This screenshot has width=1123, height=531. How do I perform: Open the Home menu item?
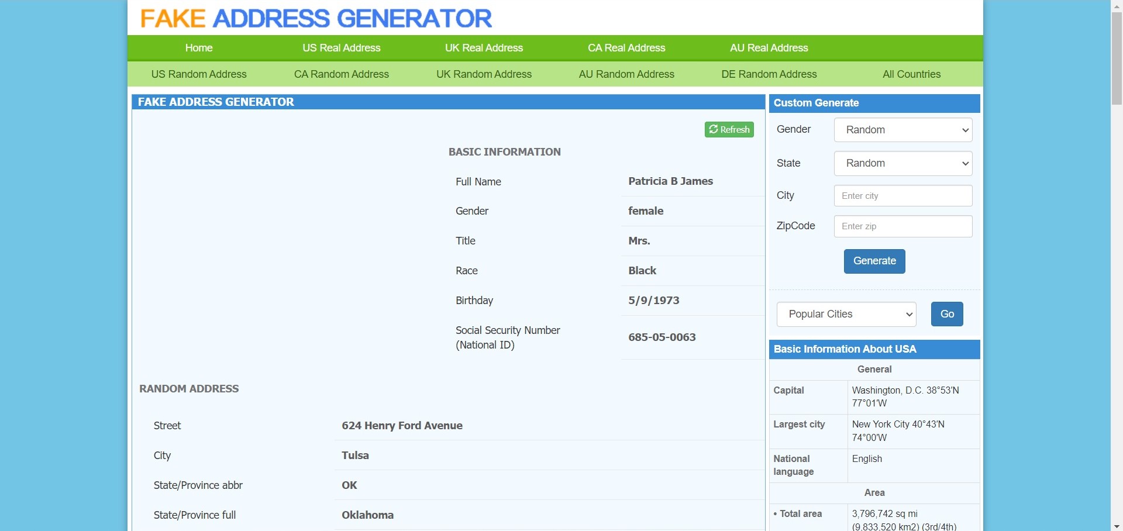point(199,48)
